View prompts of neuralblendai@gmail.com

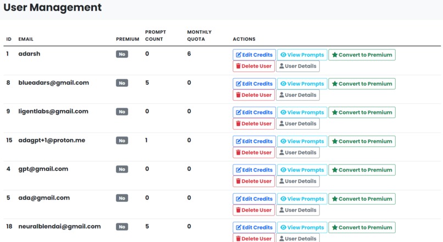(x=302, y=227)
